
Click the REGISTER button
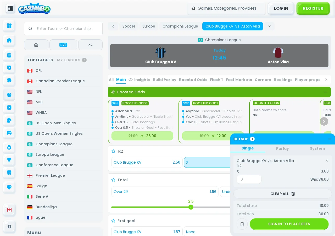coord(313,8)
